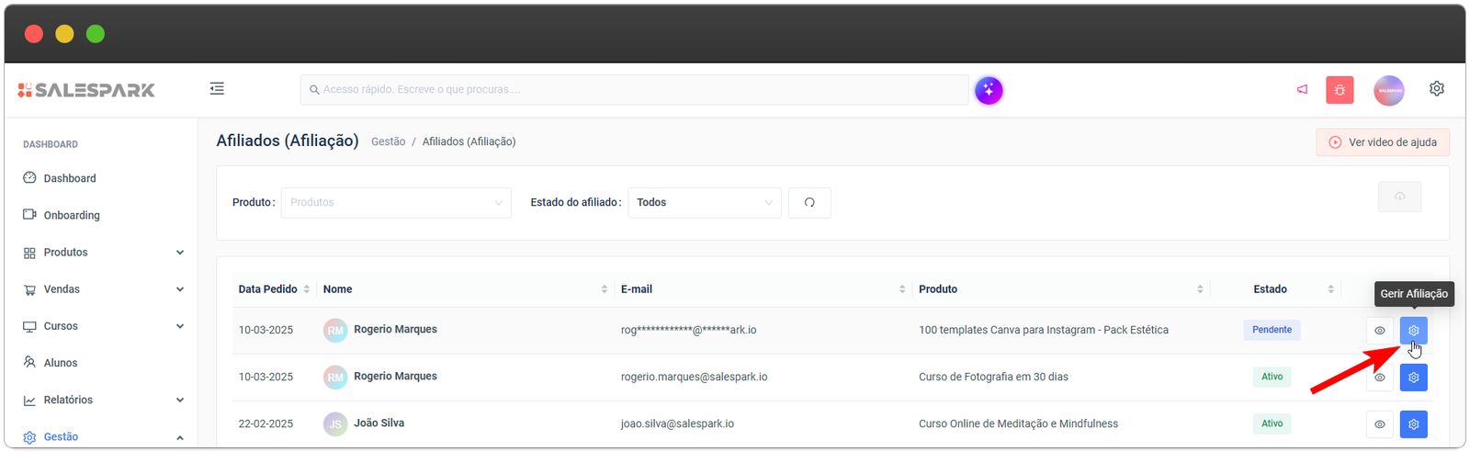
Task: Open the Estado do afiliado dropdown
Action: [x=704, y=203]
